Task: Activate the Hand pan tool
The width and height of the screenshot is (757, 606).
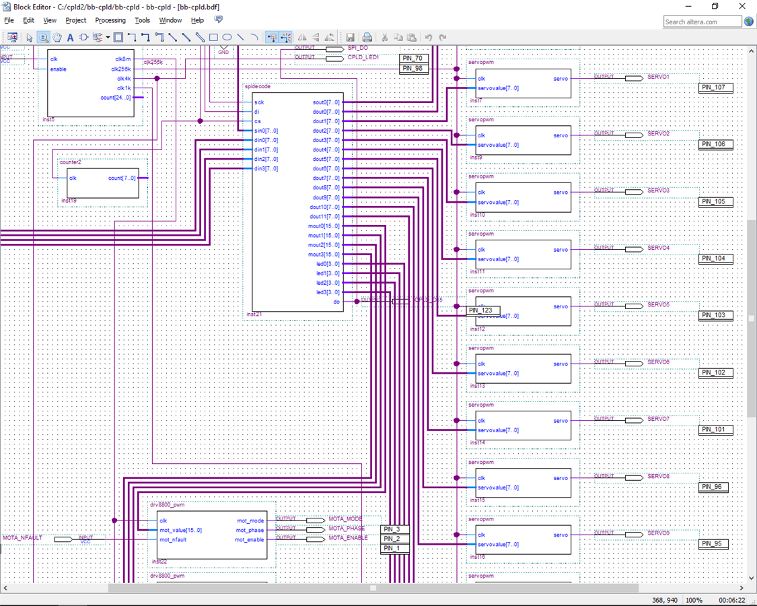Action: (x=57, y=38)
